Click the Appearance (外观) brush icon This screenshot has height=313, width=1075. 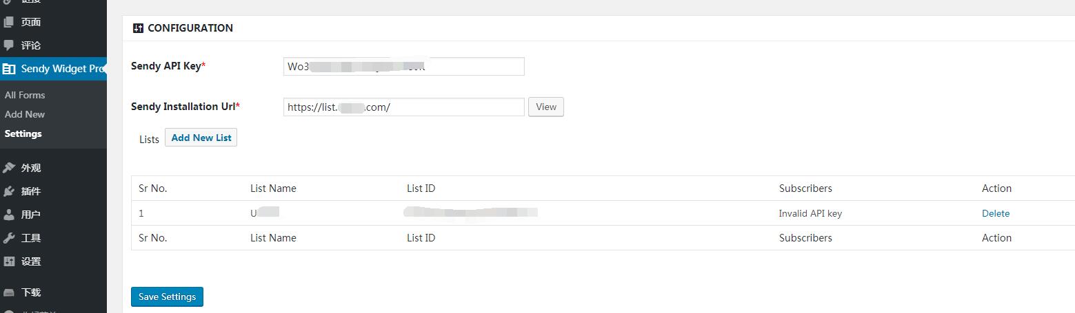(x=9, y=168)
